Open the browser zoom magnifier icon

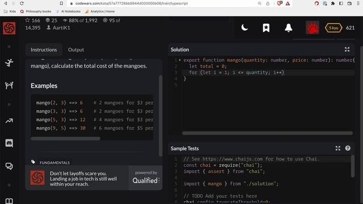click(x=260, y=3)
